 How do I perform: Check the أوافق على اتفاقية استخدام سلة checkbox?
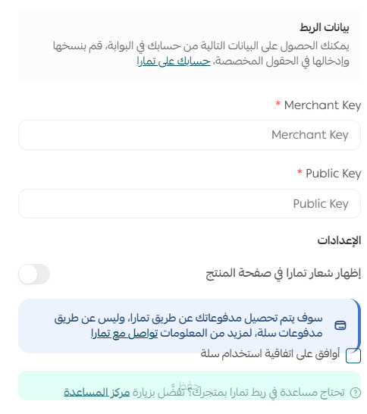[353, 356]
